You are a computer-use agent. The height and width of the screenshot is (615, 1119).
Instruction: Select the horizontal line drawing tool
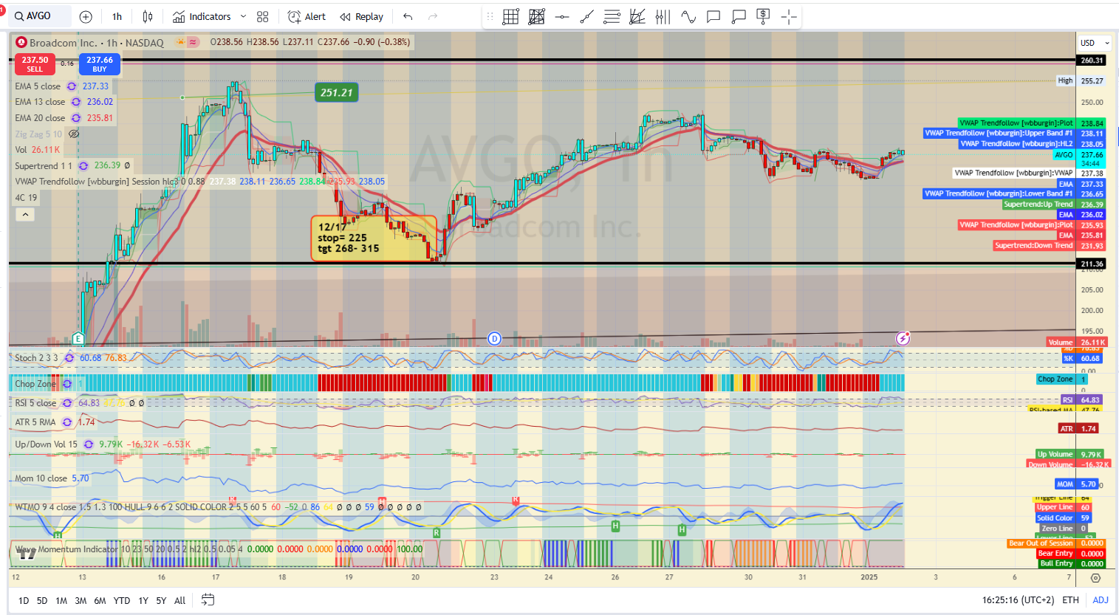[562, 16]
